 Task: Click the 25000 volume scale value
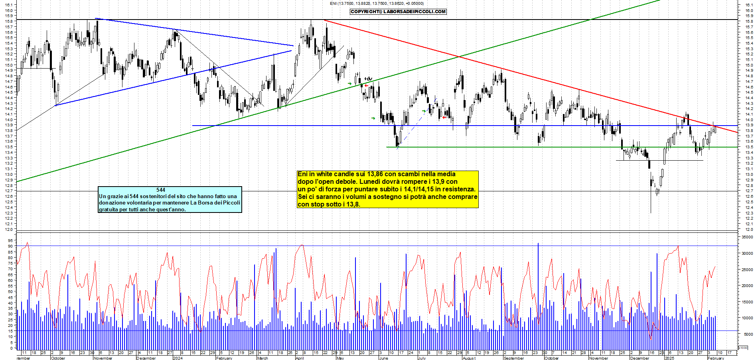pos(747,270)
